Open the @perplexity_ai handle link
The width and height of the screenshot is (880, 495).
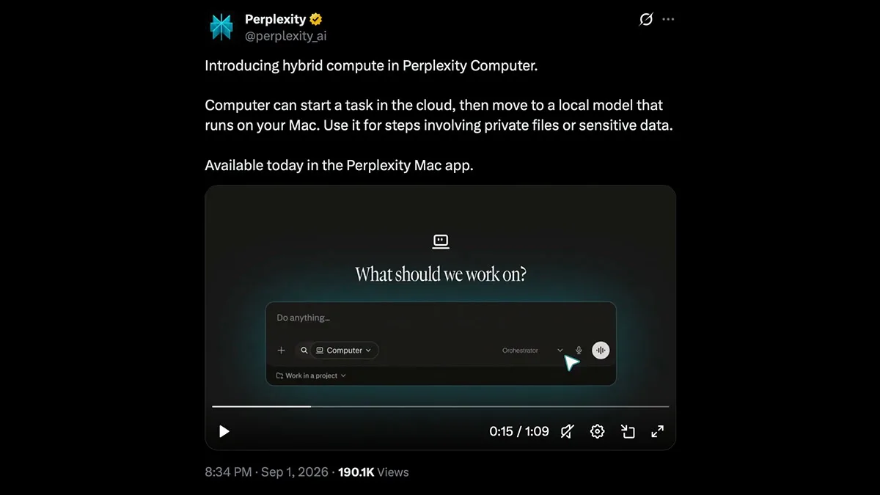(x=286, y=35)
